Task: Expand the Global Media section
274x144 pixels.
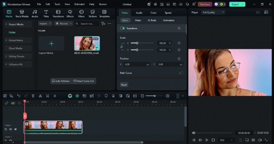Action: (16, 40)
